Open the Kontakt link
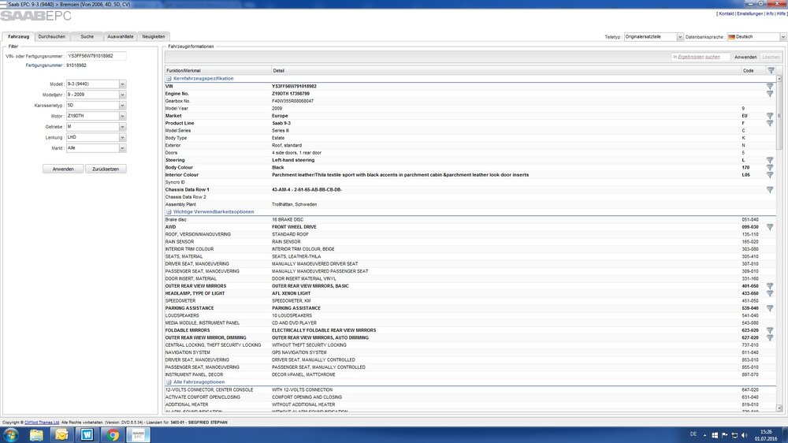Viewport: 788px width, 443px height. [727, 13]
